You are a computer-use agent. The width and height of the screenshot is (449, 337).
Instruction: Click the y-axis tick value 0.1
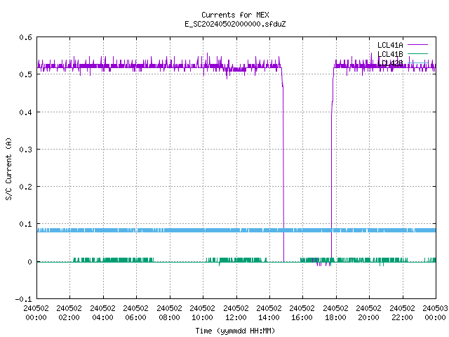click(x=25, y=224)
